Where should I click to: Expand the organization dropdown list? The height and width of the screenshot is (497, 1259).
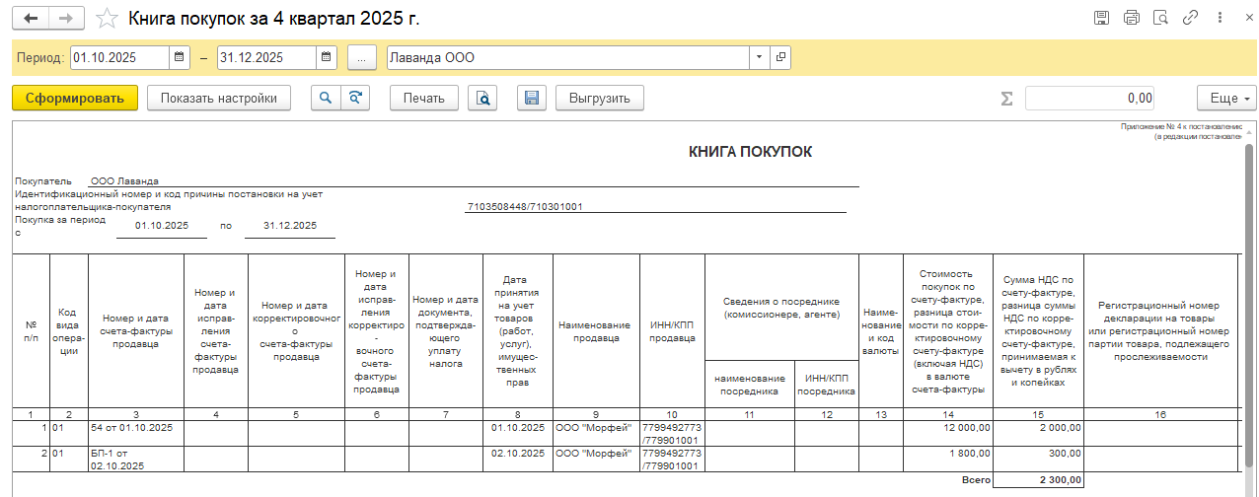(x=759, y=58)
